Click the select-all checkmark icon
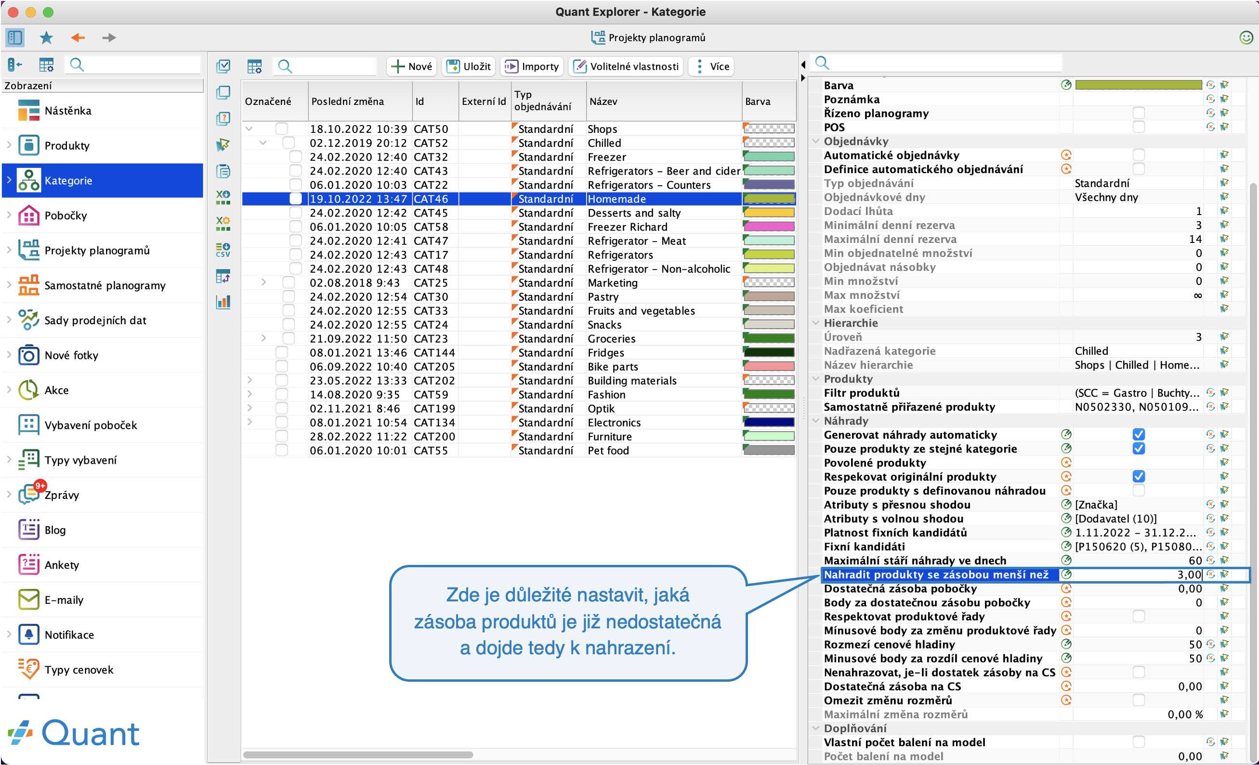 (x=223, y=66)
